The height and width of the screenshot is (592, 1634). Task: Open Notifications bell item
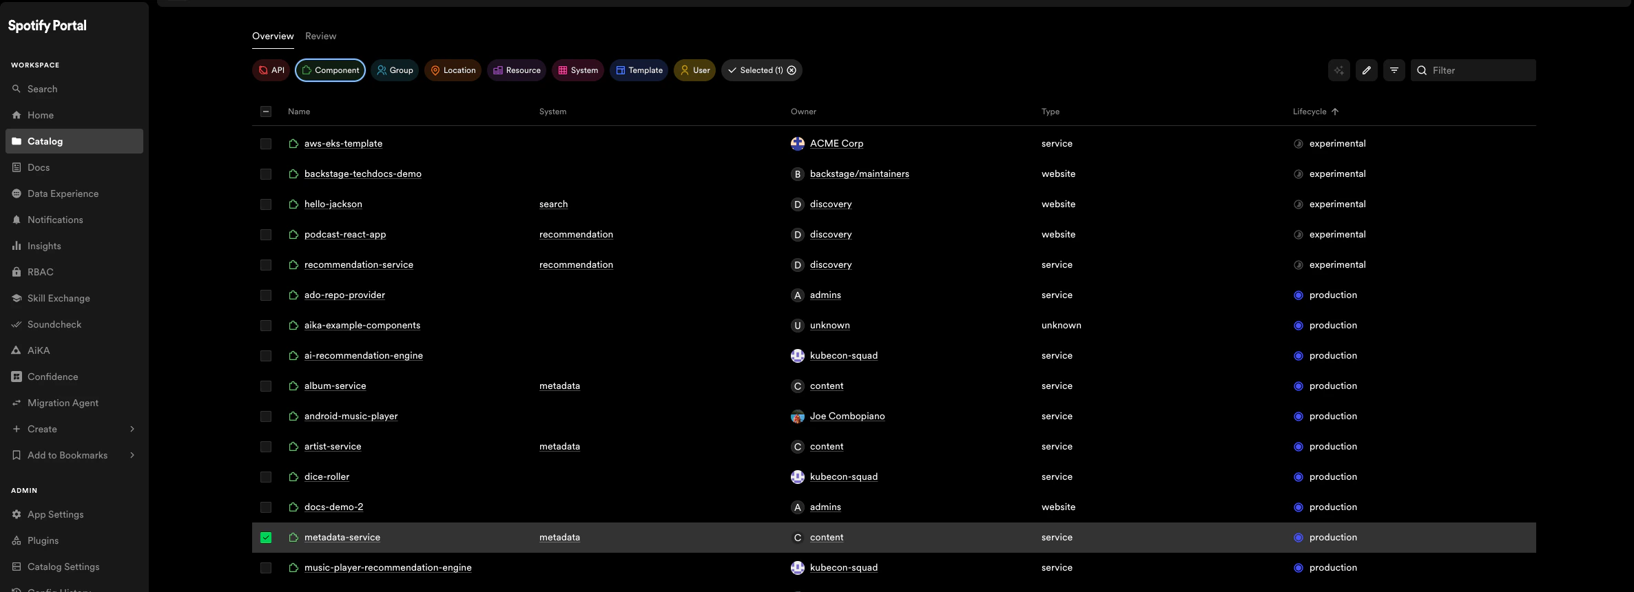pos(74,220)
